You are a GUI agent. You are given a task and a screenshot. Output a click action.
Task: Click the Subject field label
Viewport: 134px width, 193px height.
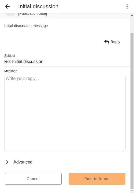click(10, 56)
